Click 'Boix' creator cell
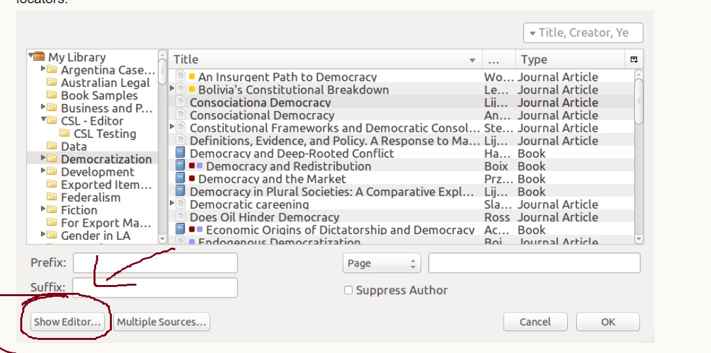This screenshot has width=711, height=353. 496,166
